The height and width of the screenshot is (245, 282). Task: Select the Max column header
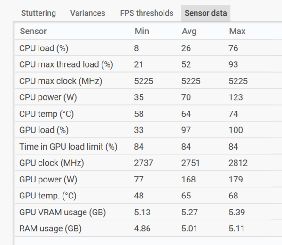tap(237, 32)
